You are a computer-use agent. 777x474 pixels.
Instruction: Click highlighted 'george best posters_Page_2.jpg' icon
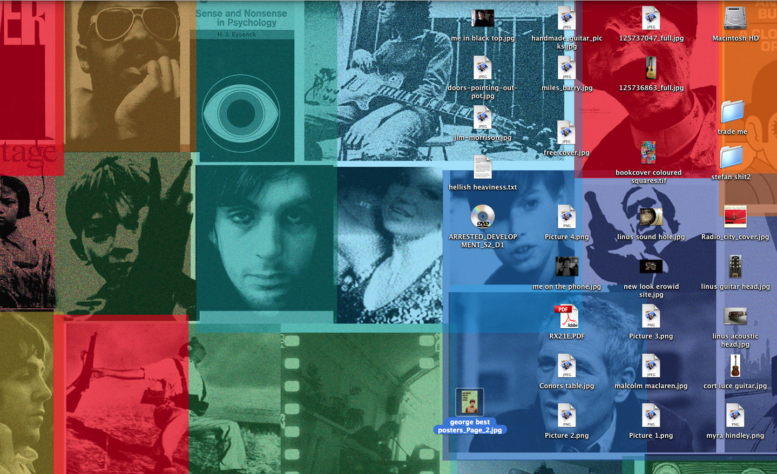pos(470,402)
